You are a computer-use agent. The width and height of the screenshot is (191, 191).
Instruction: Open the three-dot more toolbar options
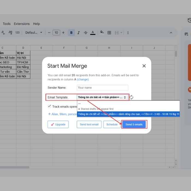pyautogui.click(x=128, y=33)
